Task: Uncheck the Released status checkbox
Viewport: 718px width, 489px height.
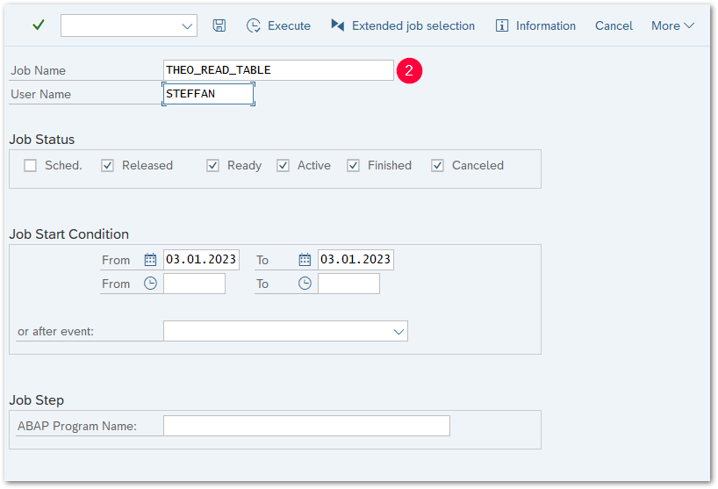Action: [x=108, y=165]
